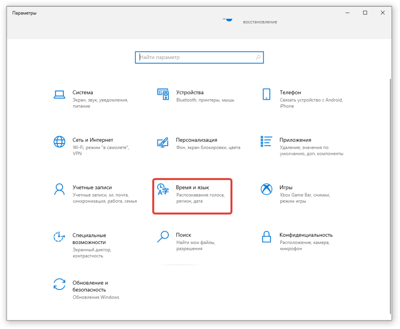Click the Специальные возможности icon
The width and height of the screenshot is (400, 329).
click(59, 237)
